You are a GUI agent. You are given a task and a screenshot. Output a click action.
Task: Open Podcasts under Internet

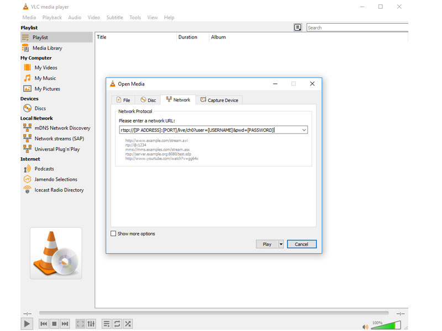point(44,169)
